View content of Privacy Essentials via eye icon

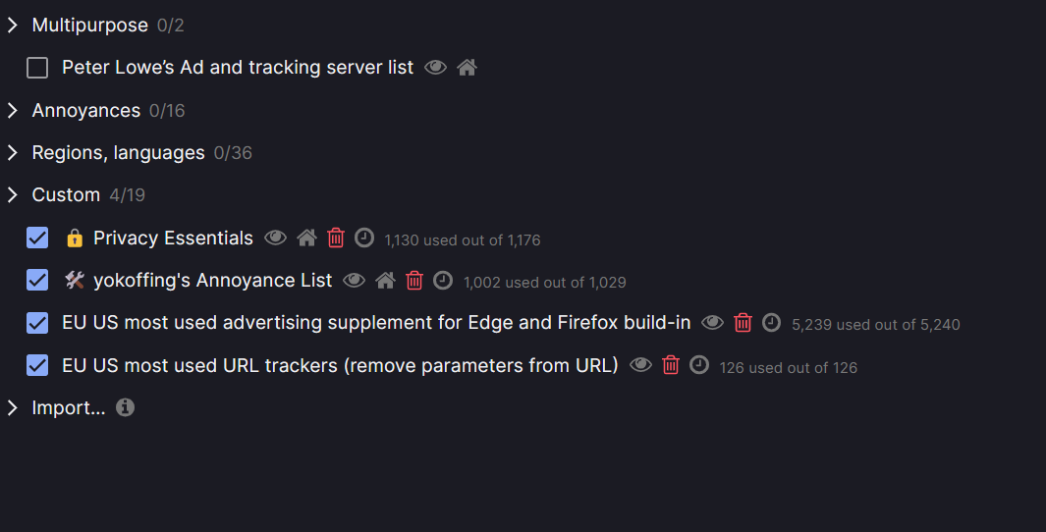(x=275, y=238)
